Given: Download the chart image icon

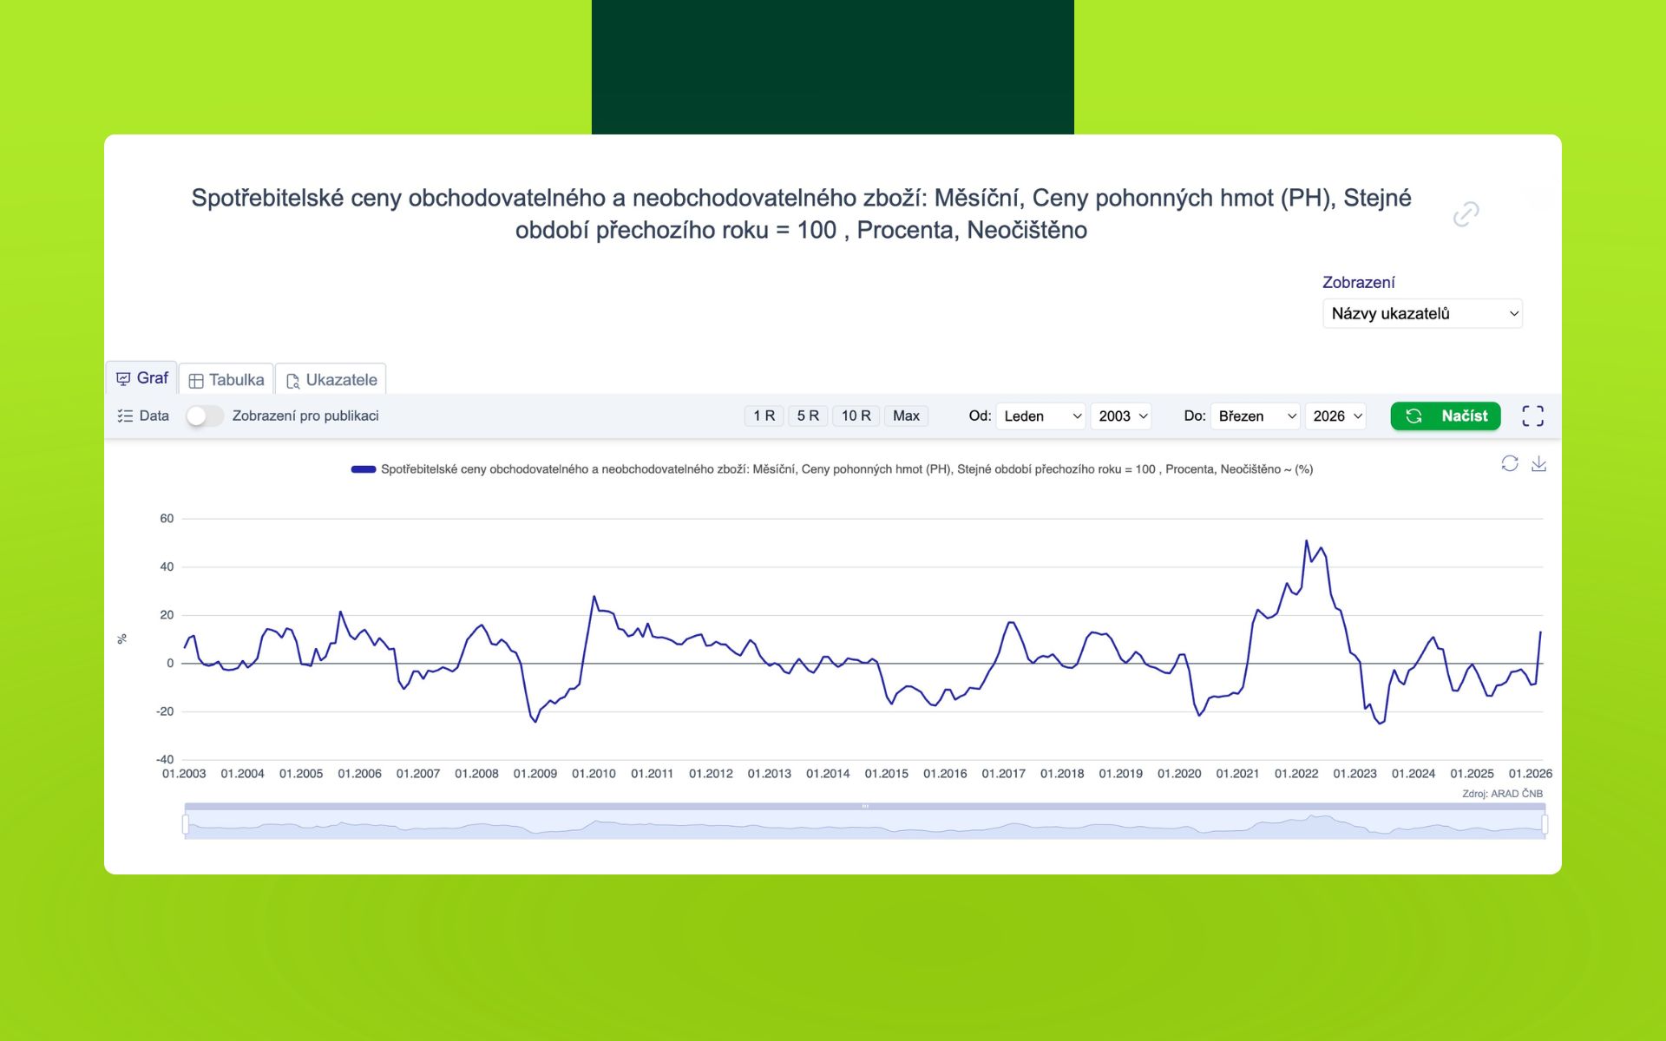Looking at the screenshot, I should click(x=1538, y=464).
